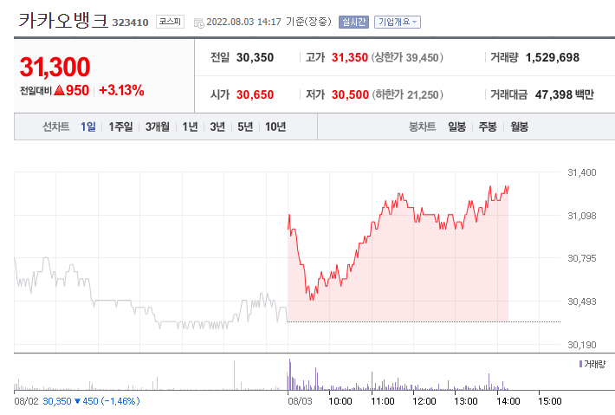This screenshot has height=415, width=615.
Task: Open the 일봉 candle chart
Action: click(x=457, y=126)
